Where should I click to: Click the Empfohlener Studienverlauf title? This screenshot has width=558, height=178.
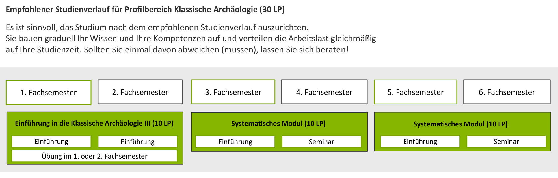click(145, 10)
